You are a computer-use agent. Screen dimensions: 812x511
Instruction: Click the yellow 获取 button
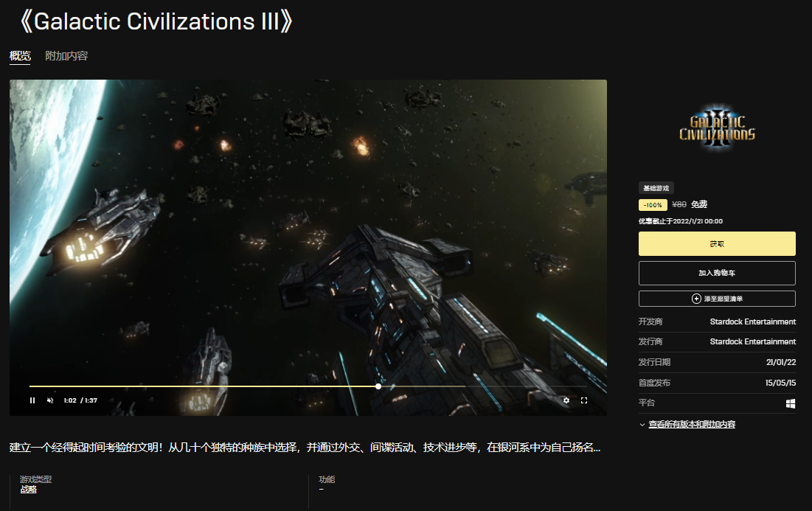(717, 244)
